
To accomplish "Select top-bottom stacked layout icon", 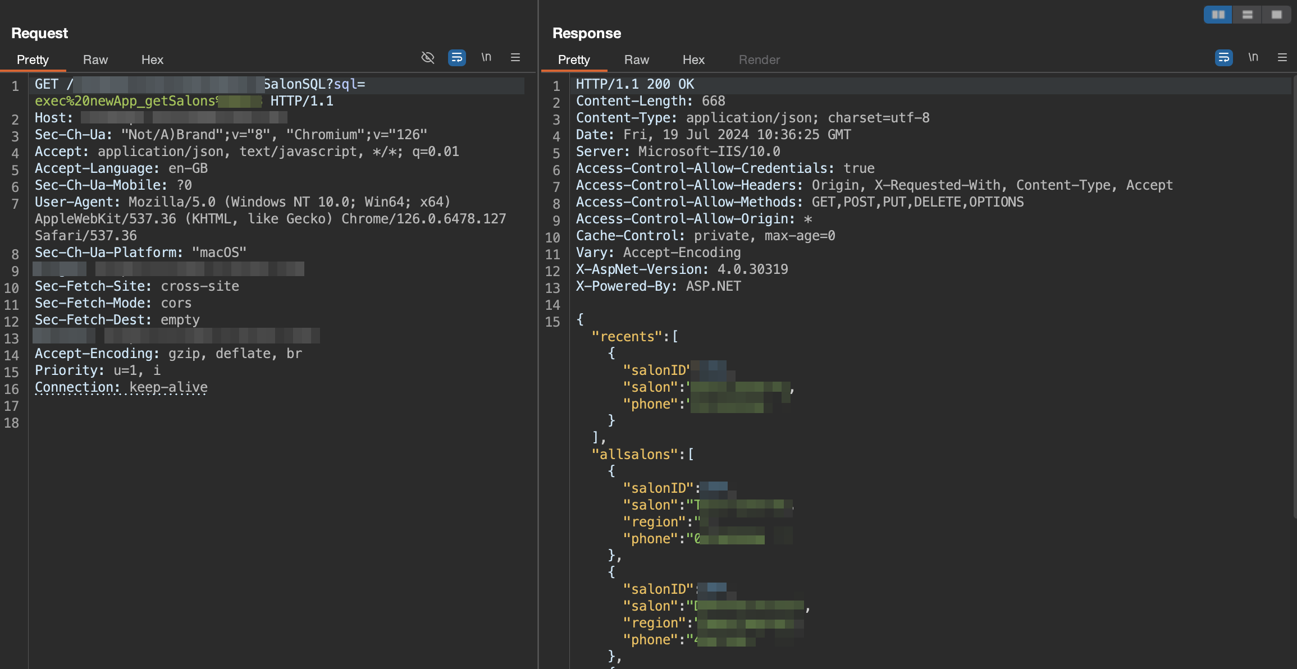I will pos(1247,15).
